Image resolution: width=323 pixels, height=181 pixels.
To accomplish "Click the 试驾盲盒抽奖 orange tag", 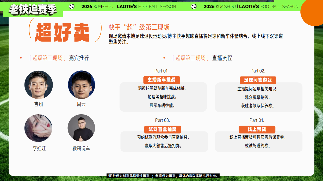I will point(163,129).
